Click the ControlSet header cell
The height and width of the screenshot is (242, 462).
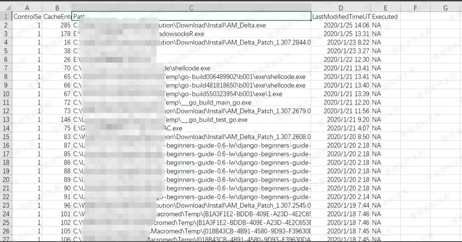point(27,16)
